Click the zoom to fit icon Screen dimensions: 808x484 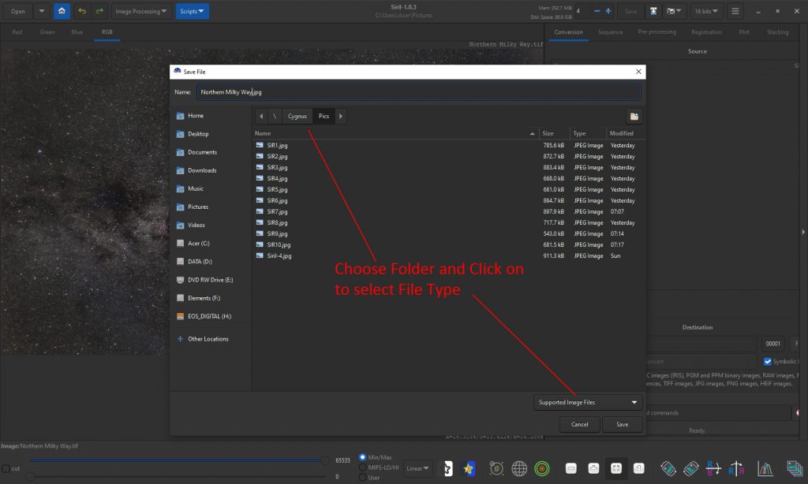(616, 468)
